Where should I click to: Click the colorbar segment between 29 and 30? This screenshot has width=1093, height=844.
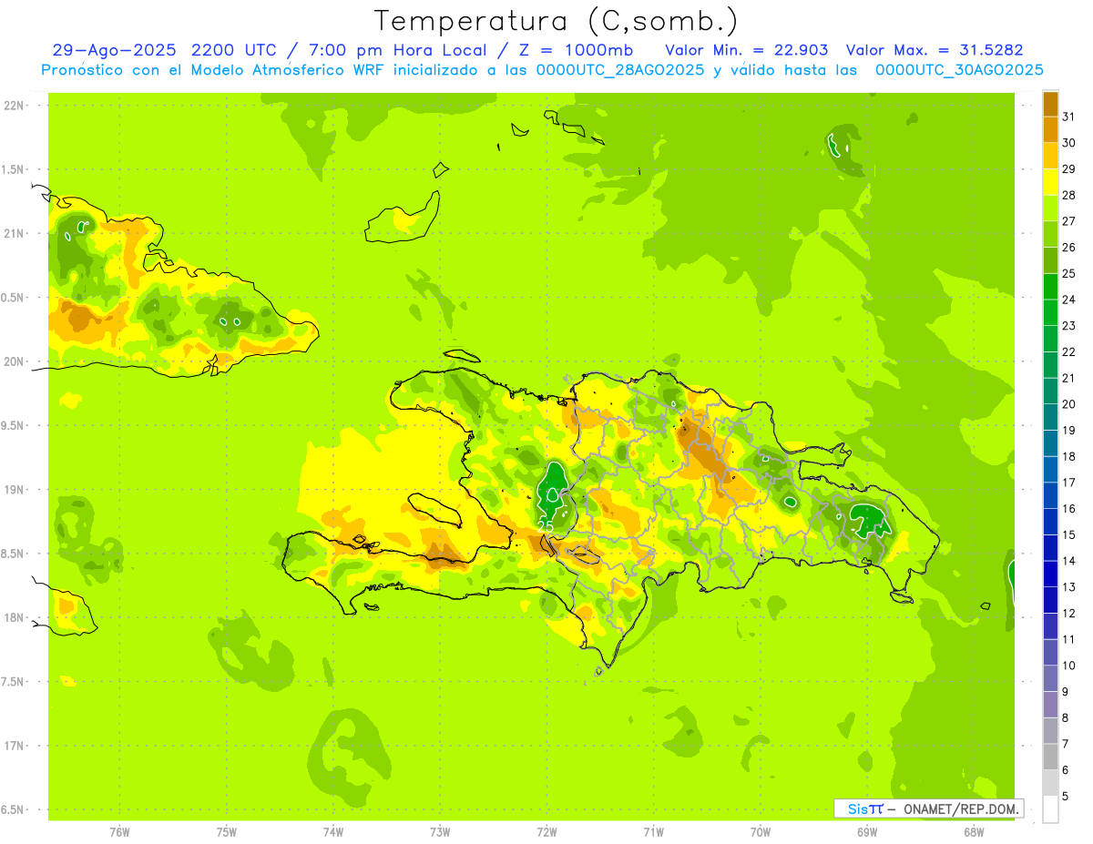[1050, 156]
